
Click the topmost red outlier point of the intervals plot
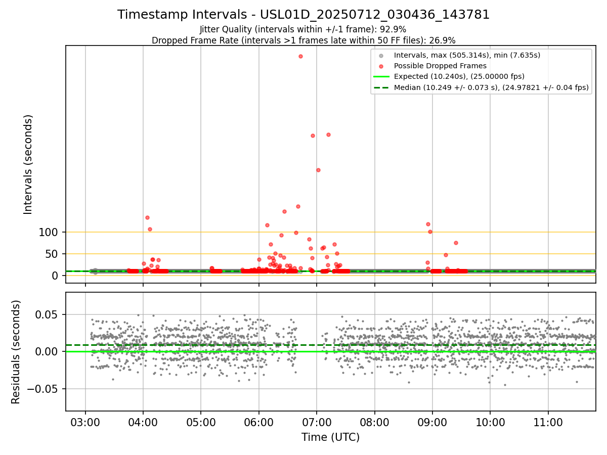point(300,56)
